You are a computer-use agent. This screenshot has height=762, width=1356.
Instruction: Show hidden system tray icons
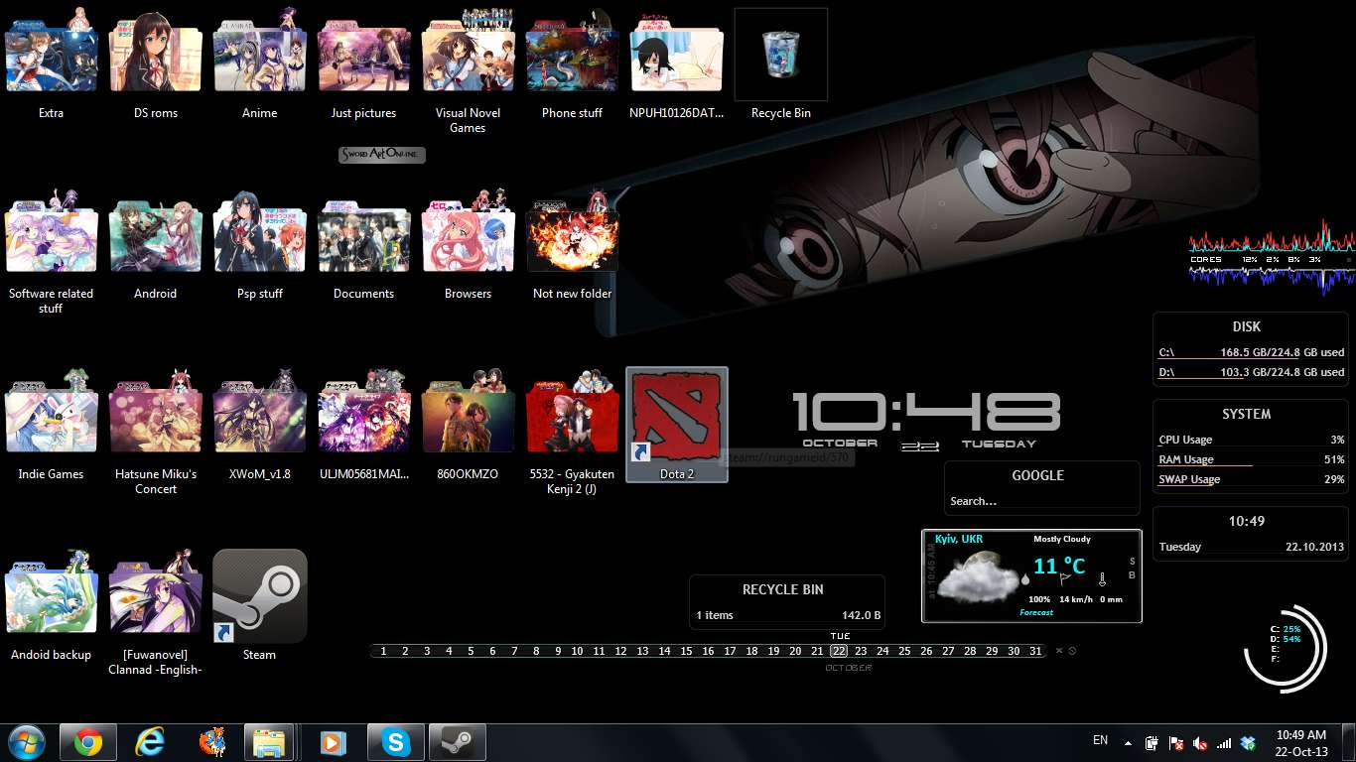coord(1128,742)
